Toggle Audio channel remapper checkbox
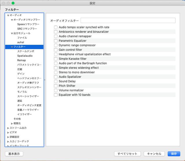Image resolution: width=185 pixels, height=161 pixels. pos(56,36)
